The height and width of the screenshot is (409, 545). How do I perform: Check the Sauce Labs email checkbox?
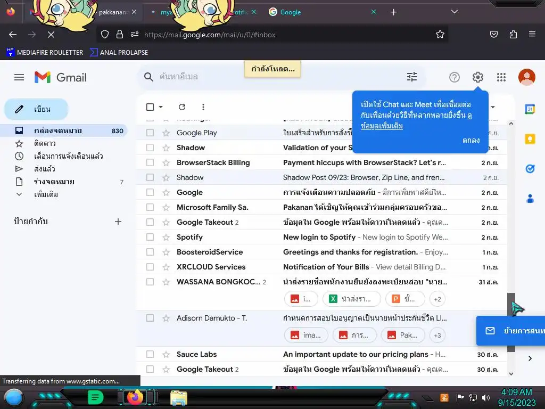point(150,354)
